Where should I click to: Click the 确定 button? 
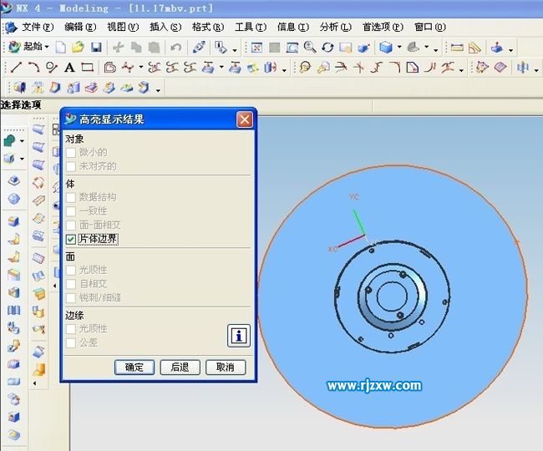(134, 367)
